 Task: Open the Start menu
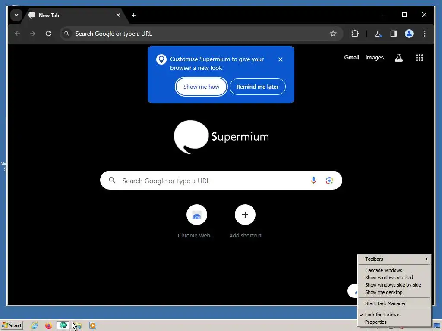[x=12, y=325]
